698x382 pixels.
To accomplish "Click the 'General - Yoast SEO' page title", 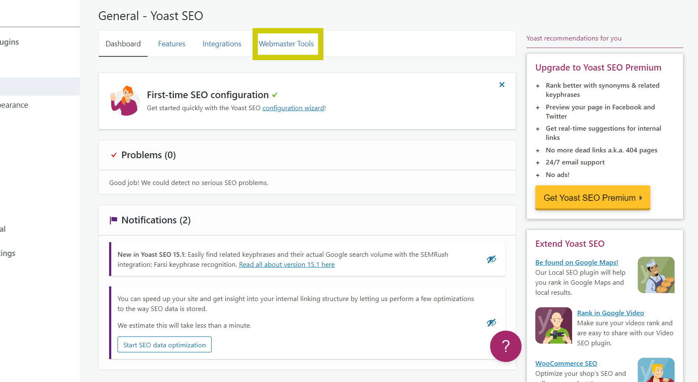I will (151, 16).
